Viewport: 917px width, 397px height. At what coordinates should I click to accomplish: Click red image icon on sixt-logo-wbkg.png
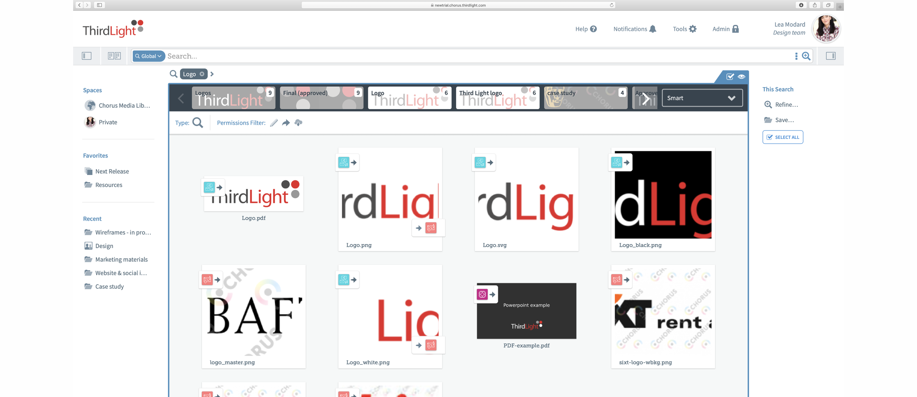[x=616, y=280]
